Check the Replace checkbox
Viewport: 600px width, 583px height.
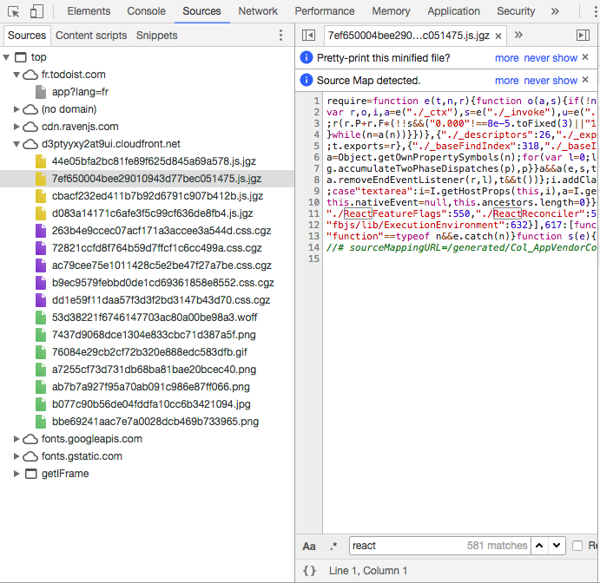(577, 546)
